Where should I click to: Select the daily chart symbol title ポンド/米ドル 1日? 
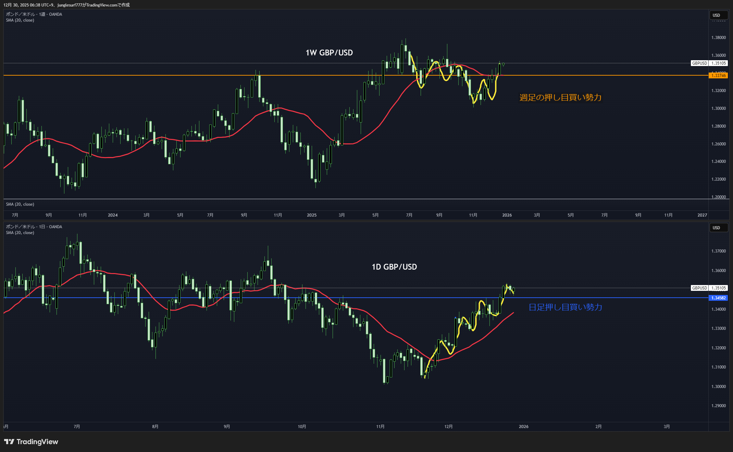click(34, 227)
